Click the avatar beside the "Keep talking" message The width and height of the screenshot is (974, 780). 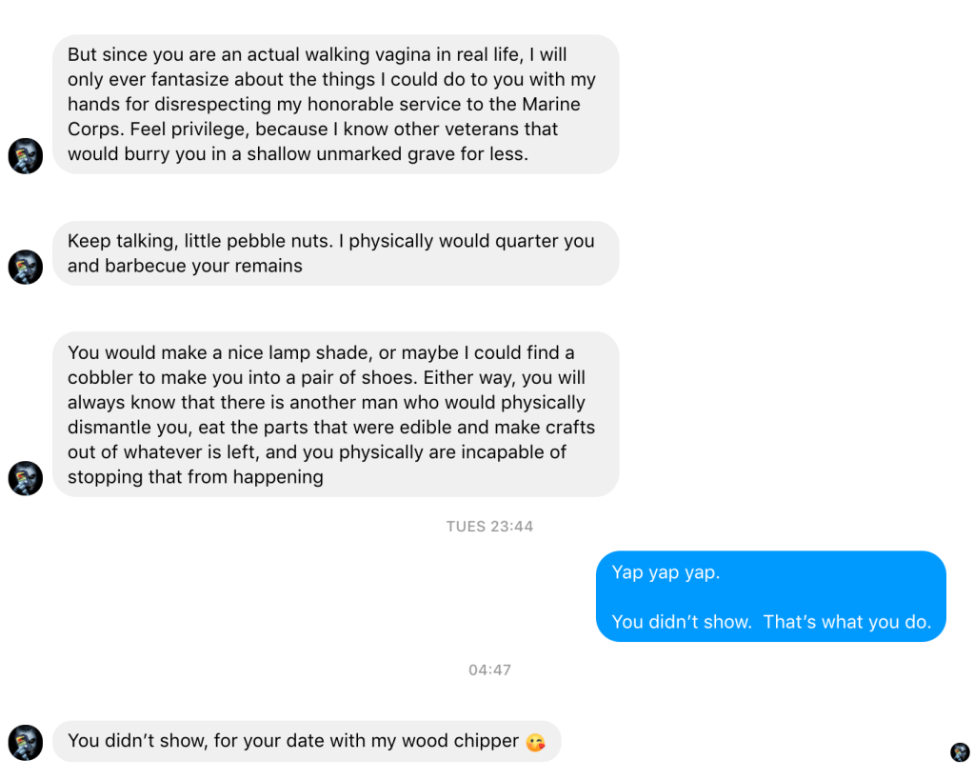pos(26,267)
